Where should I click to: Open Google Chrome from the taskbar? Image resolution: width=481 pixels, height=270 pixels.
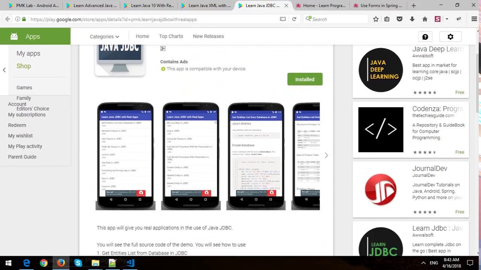44,263
